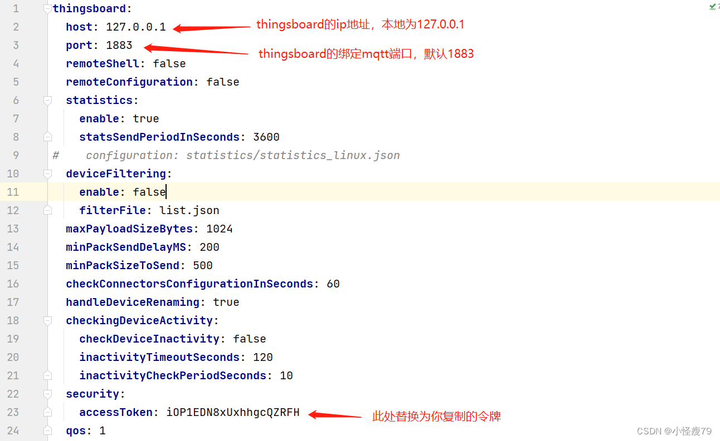The width and height of the screenshot is (720, 441).
Task: Click the minPackSizeToSend key
Action: 123,266
